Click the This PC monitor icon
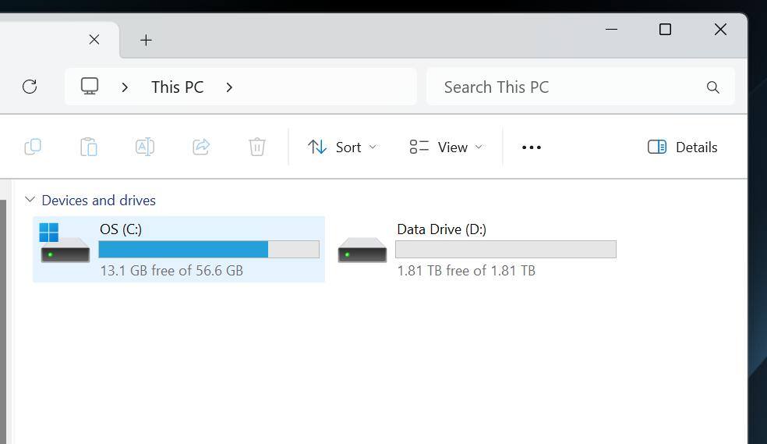 tap(90, 87)
